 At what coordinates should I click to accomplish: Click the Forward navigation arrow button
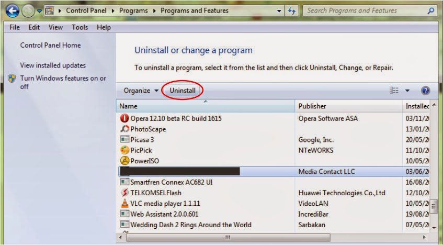coord(28,12)
